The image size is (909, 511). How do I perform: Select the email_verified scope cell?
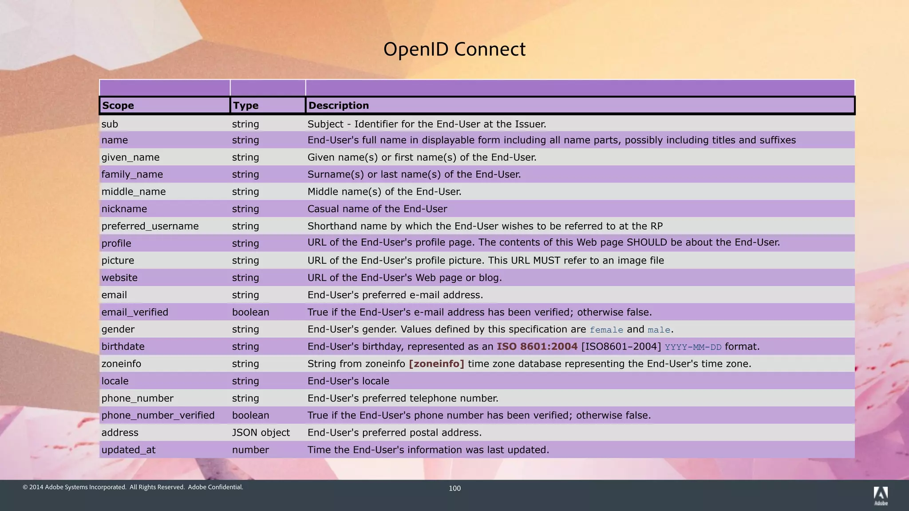click(134, 312)
